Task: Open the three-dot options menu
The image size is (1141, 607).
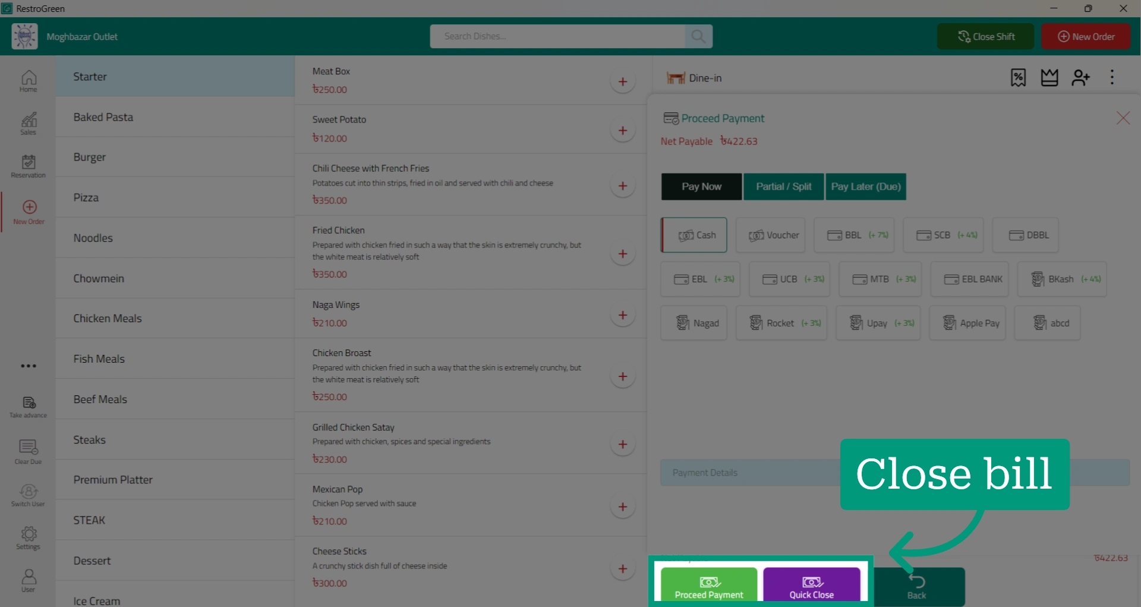Action: 1112,77
